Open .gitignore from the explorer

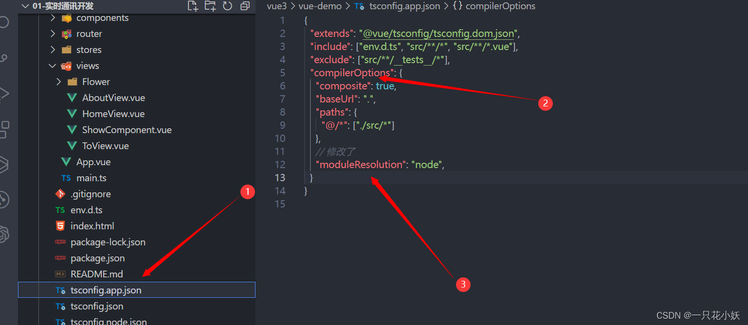91,194
